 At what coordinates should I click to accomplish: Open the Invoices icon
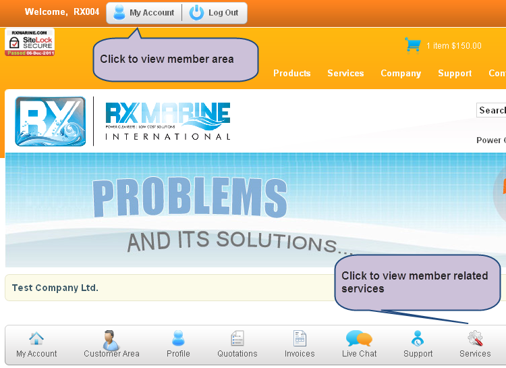coord(300,338)
